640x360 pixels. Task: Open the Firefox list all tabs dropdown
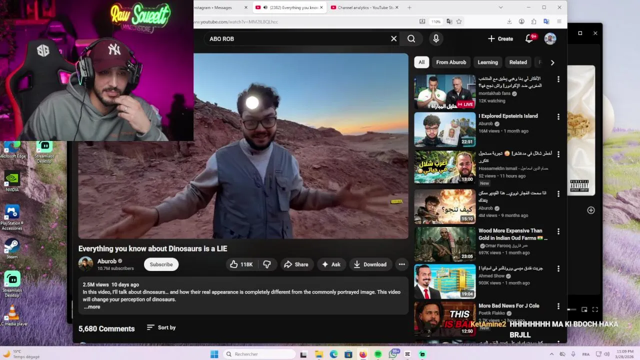500,7
